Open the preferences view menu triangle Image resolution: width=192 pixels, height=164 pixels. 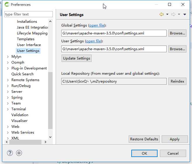click(x=185, y=15)
